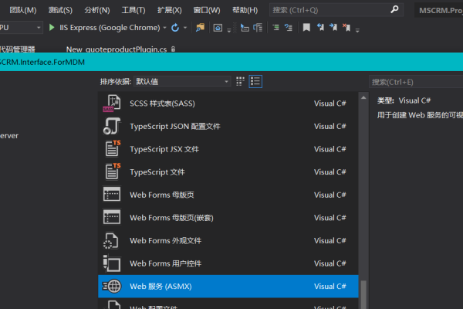Select Web Forms 用户控件 template
The width and height of the screenshot is (463, 309).
(x=228, y=263)
